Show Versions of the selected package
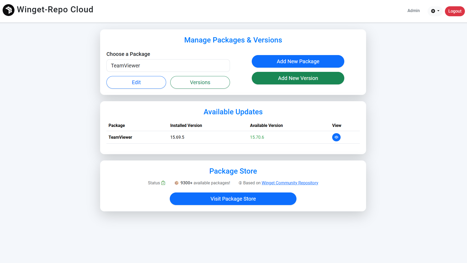 pyautogui.click(x=200, y=82)
